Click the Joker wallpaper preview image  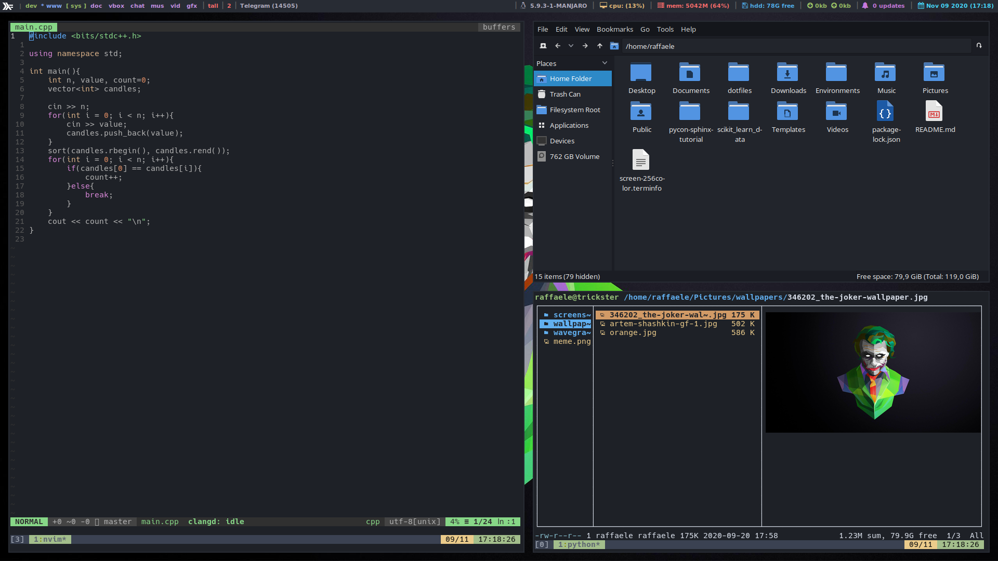873,372
